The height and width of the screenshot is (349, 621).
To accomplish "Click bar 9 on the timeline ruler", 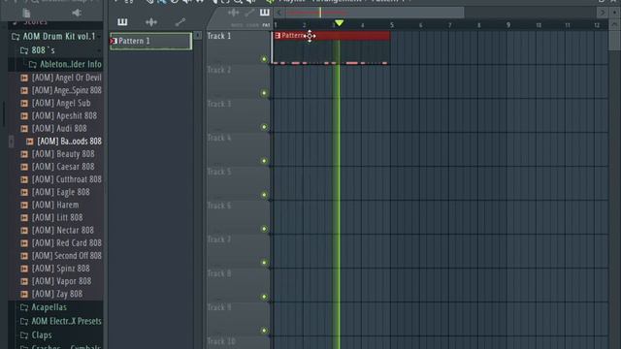I will pos(508,25).
